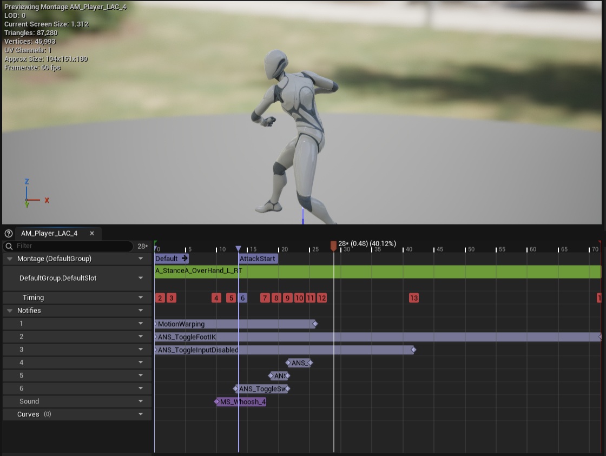Open notify track 2 dropdown arrow
This screenshot has width=606, height=456.
(141, 336)
